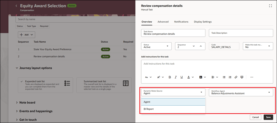Save the task changes
Screen dimensions: 277x123
(268, 117)
